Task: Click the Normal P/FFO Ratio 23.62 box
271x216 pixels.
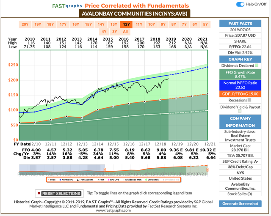Action: click(x=240, y=85)
